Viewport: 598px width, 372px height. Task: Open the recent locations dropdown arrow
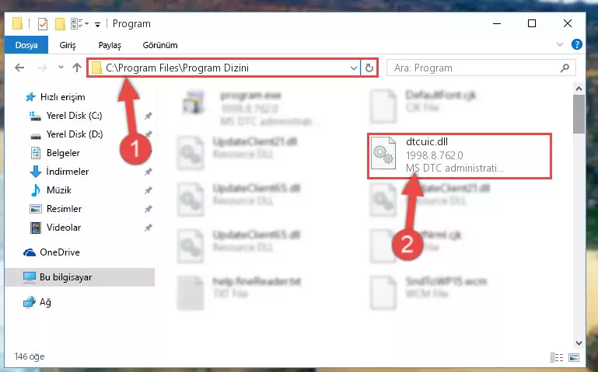coord(61,68)
